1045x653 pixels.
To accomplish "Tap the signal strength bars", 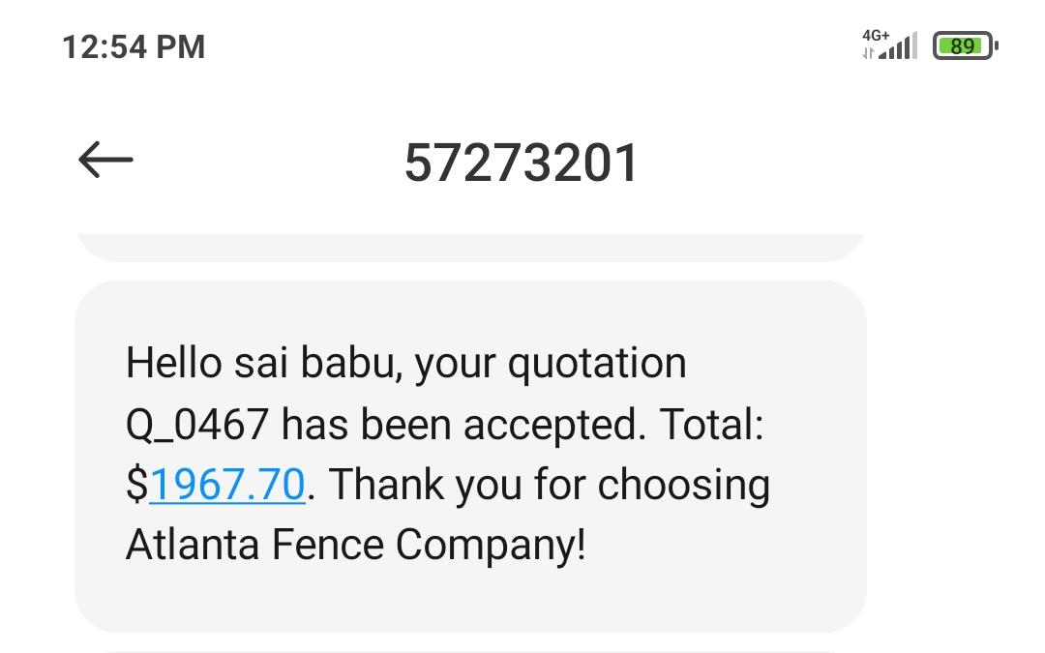I will (900, 46).
